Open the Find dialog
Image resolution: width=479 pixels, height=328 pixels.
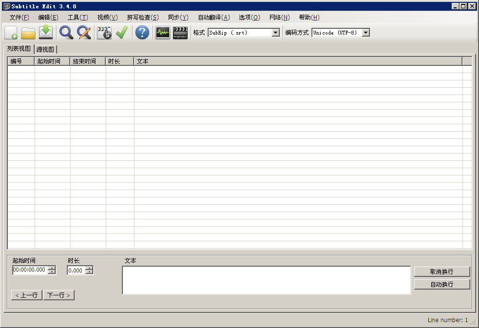coord(65,33)
